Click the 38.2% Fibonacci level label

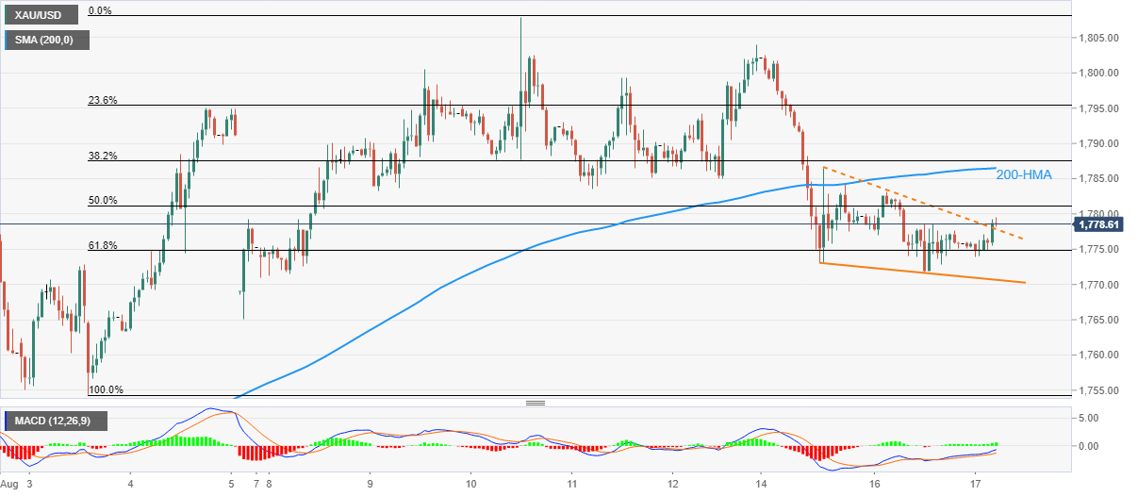pyautogui.click(x=105, y=156)
